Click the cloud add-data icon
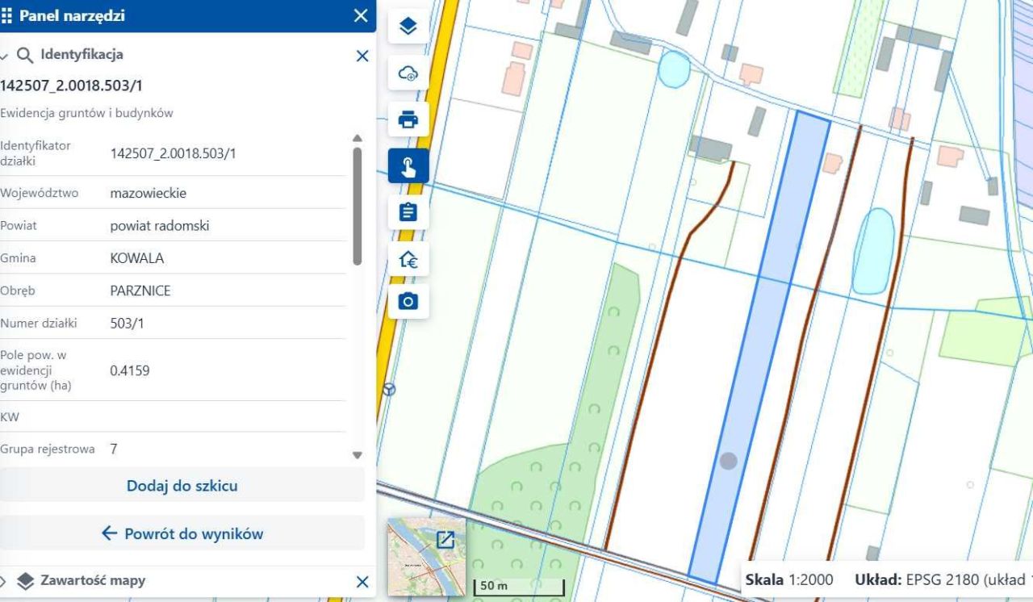Image resolution: width=1033 pixels, height=602 pixels. pos(408,73)
